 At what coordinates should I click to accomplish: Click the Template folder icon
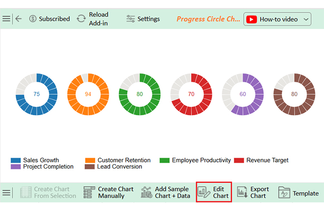tap(284, 193)
